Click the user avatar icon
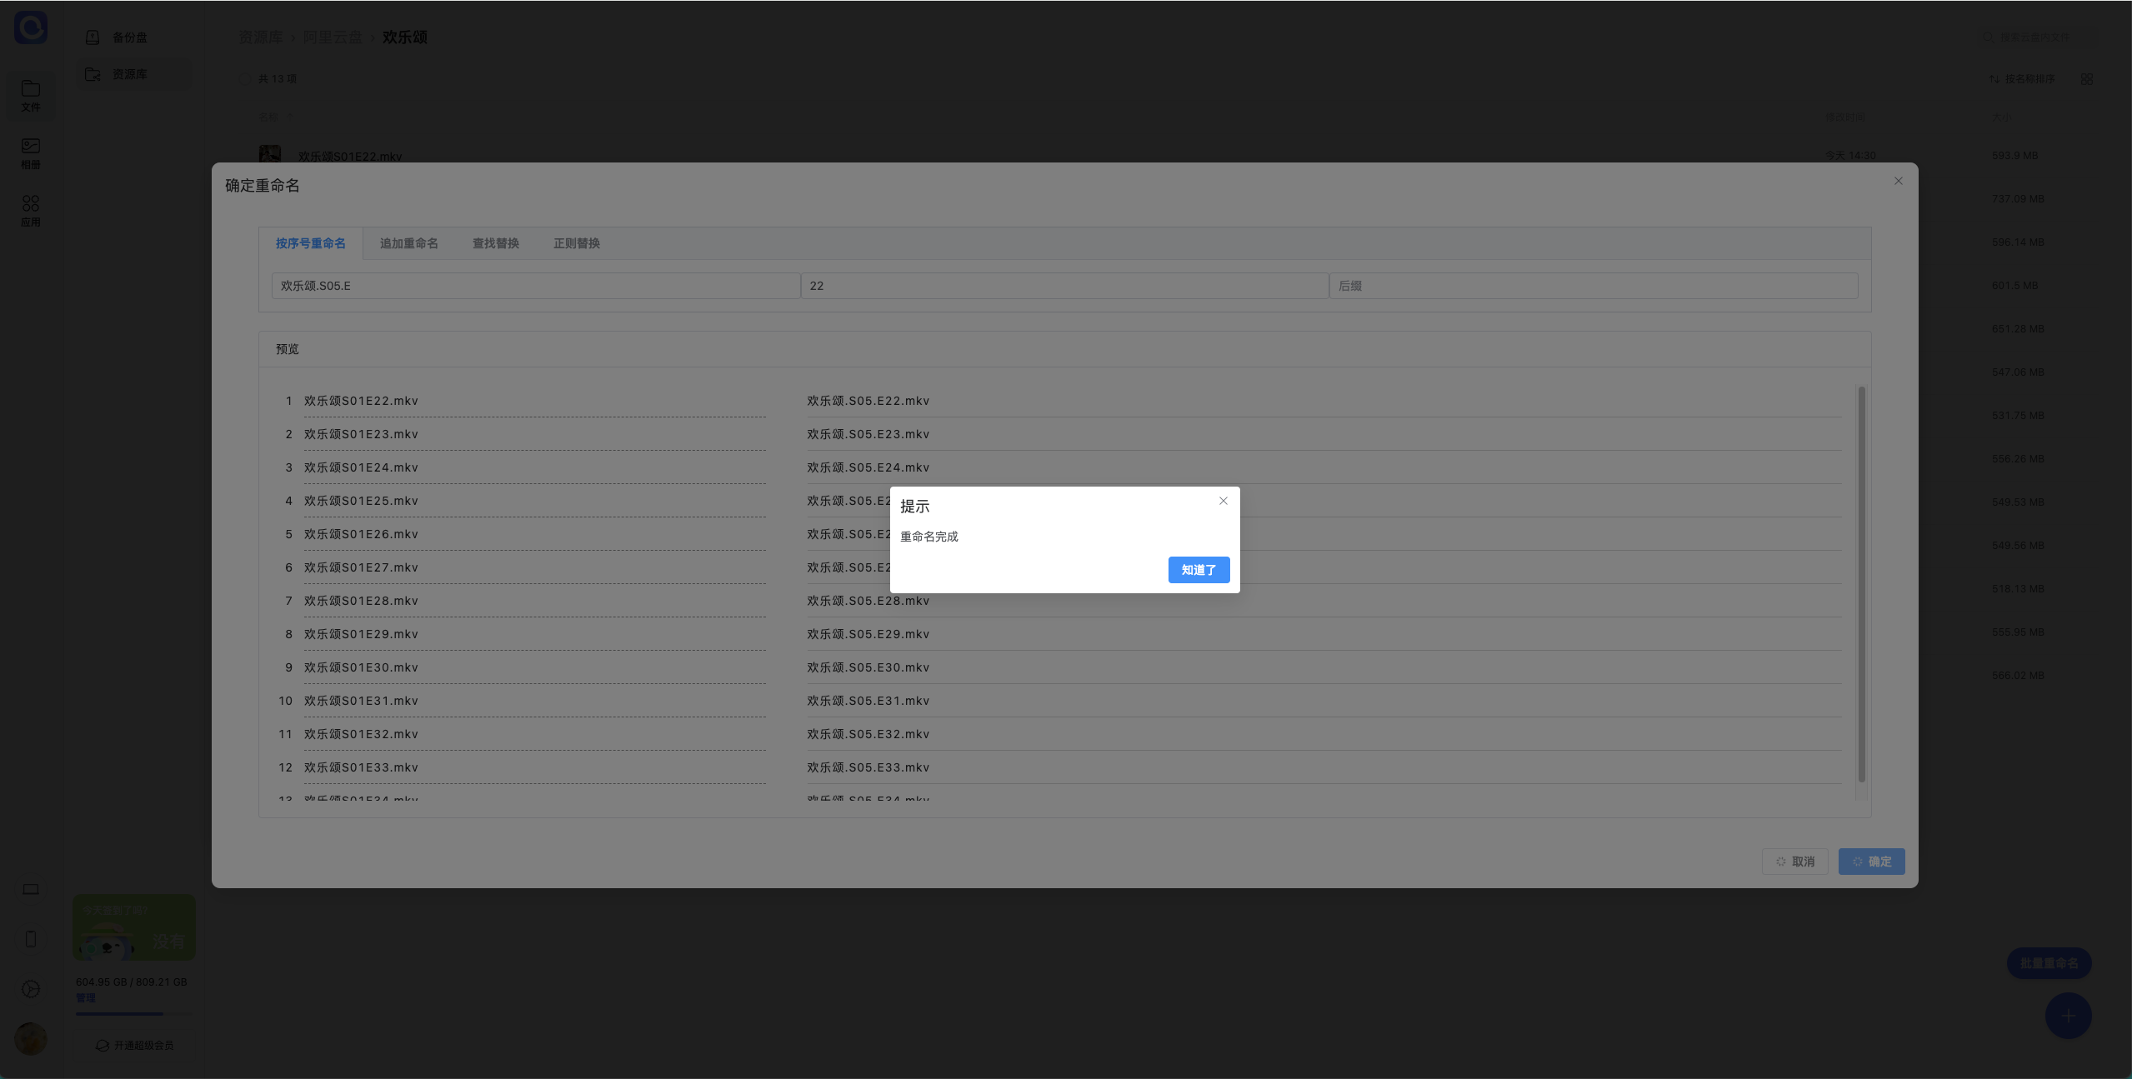 click(x=31, y=1039)
